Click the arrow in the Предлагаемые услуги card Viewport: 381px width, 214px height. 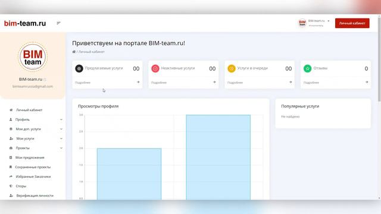(x=138, y=82)
